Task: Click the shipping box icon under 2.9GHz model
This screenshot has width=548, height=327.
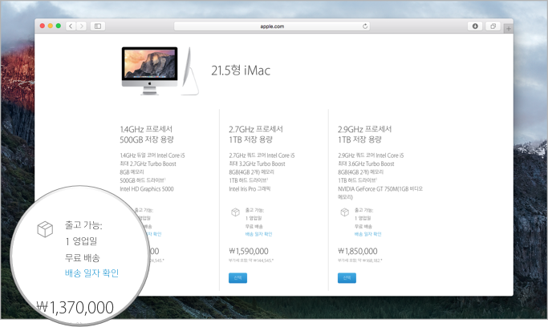Action: [x=344, y=212]
